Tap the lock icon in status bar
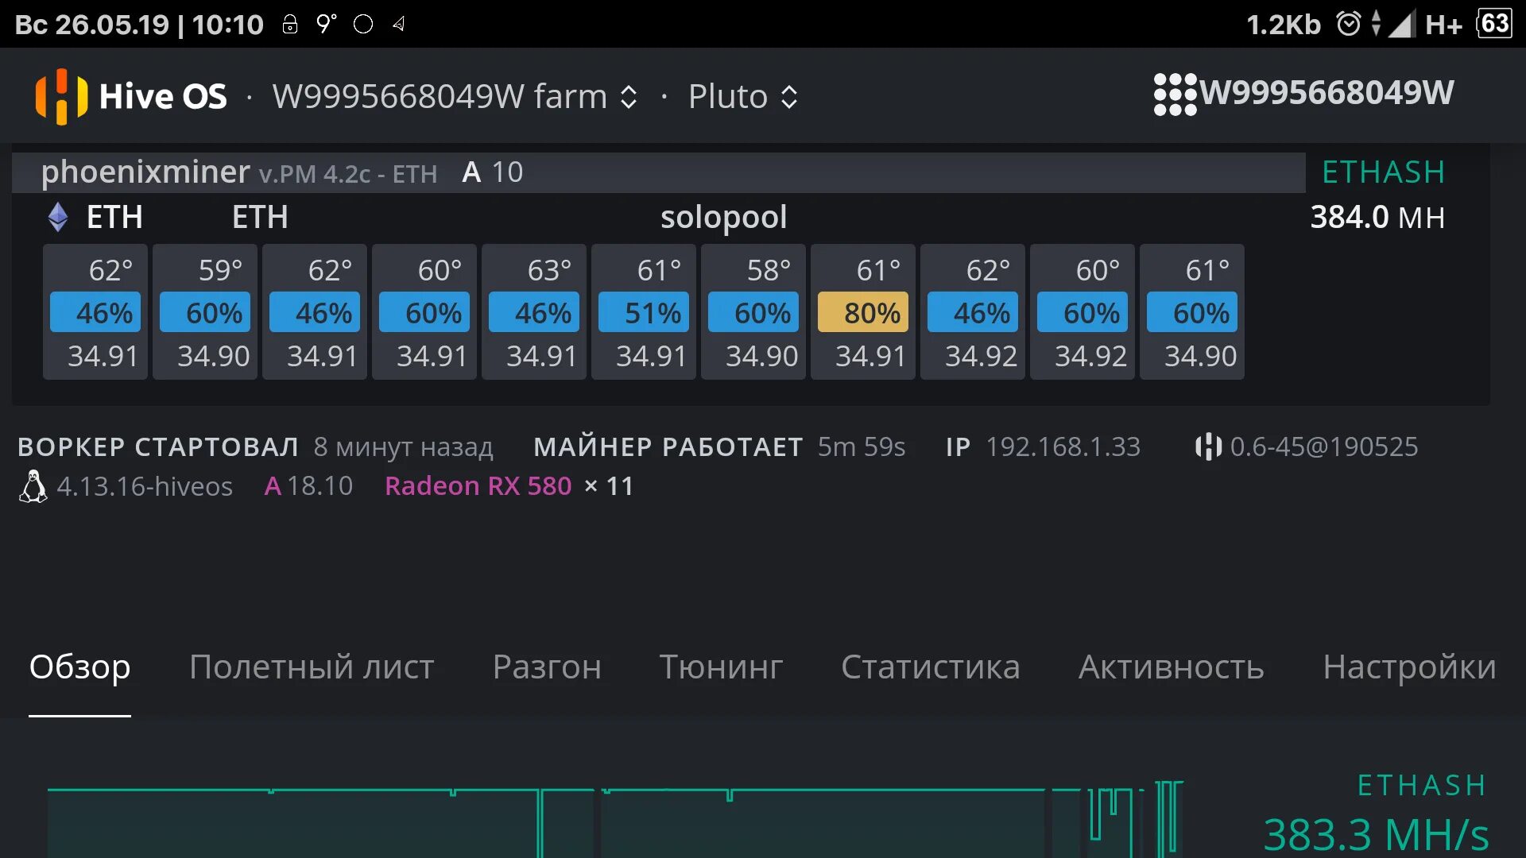The image size is (1526, 858). coord(290,25)
